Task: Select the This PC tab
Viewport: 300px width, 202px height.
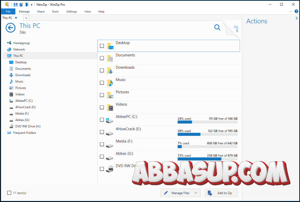Action: click(10, 18)
